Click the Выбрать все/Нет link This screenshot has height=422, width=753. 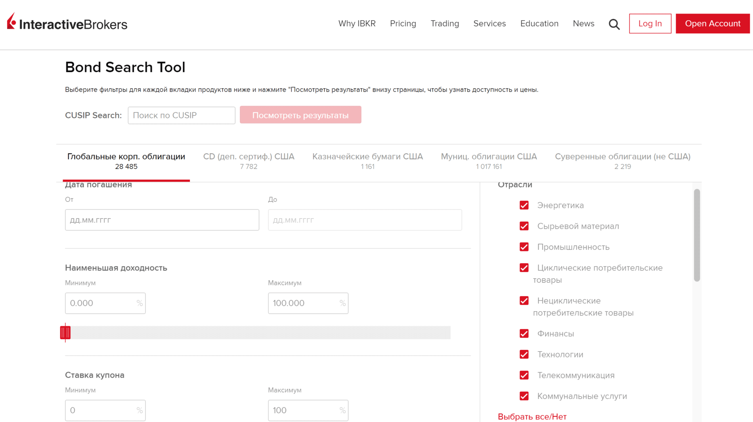pyautogui.click(x=532, y=416)
